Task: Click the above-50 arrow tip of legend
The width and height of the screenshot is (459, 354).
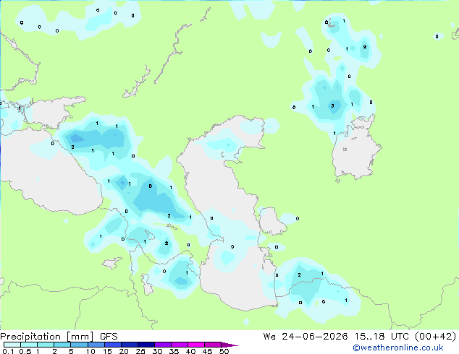Action: tap(230, 345)
